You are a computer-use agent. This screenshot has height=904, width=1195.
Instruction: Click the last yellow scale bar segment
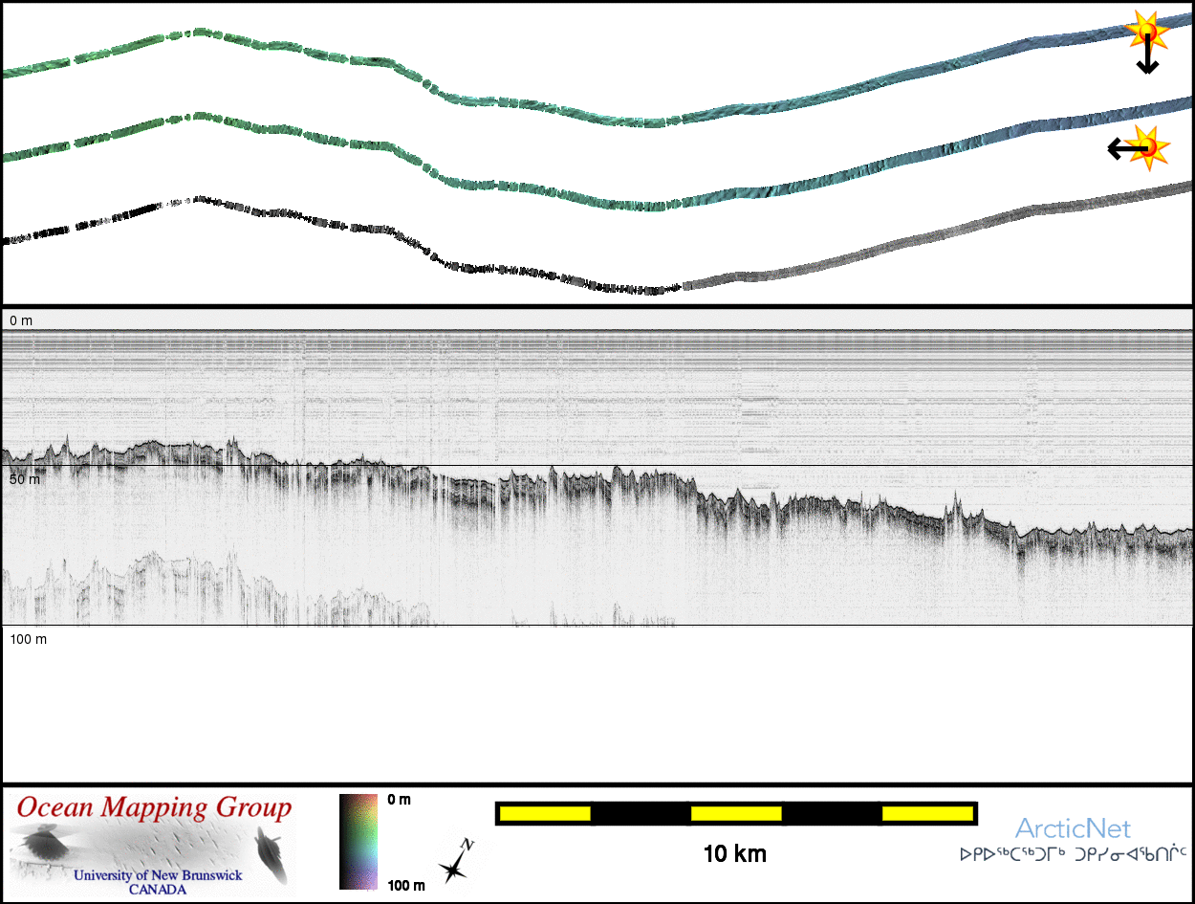(x=925, y=813)
